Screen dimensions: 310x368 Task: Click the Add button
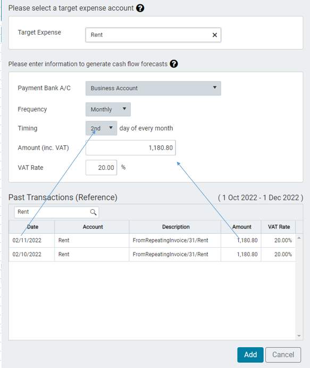click(250, 355)
